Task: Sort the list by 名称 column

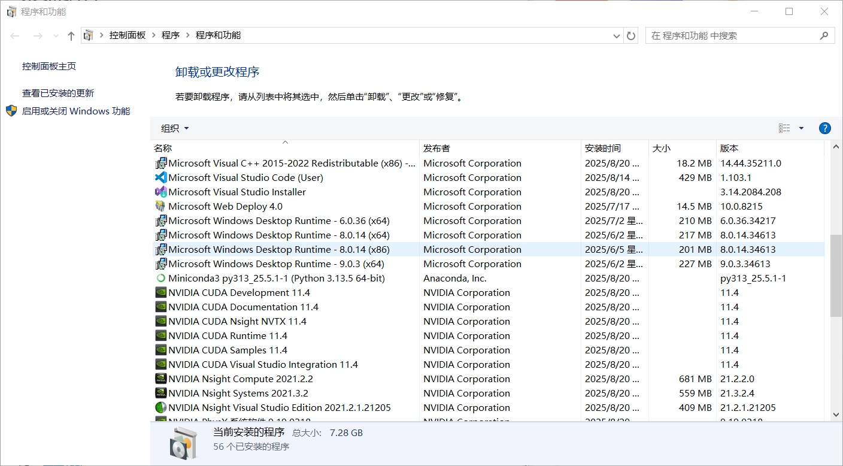Action: 284,148
